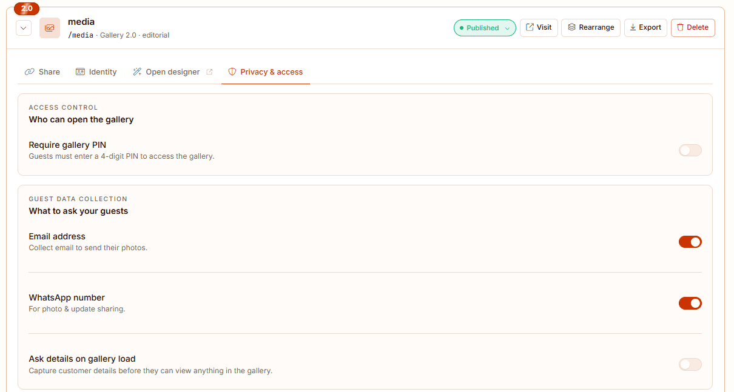
Task: Turn off the Email address toggle
Action: point(690,242)
